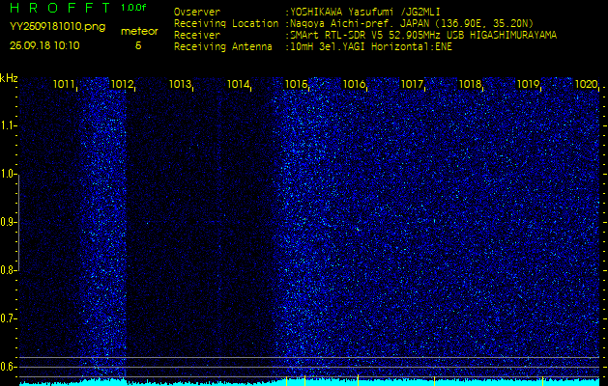Click the date stamp 26.09.18 10:10
Viewport: 608px width, 386px height.
coord(44,45)
